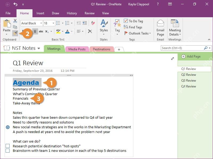Click the tag beside New social media

8,127
